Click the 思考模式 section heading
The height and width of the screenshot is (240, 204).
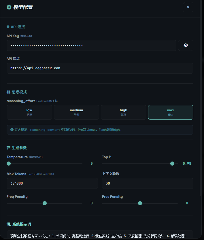pos(19,92)
